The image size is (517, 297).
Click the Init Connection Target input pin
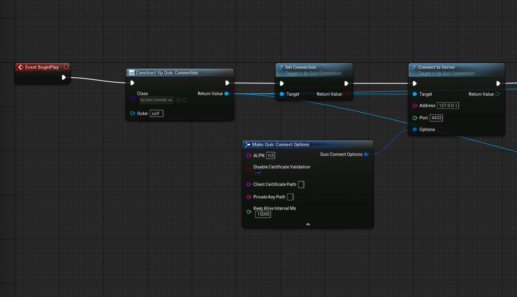(x=282, y=94)
